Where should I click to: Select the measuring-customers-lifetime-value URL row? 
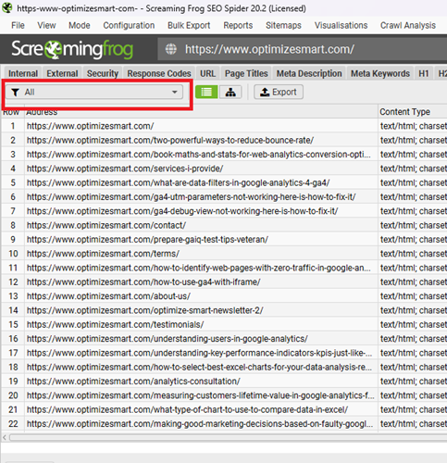coord(200,395)
